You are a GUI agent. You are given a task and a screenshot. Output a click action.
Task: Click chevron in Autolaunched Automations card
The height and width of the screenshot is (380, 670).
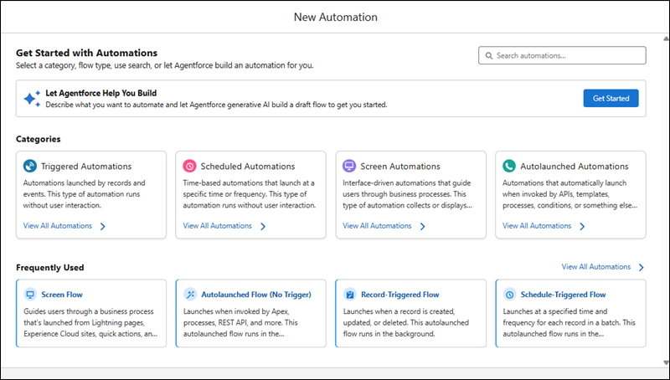[582, 226]
